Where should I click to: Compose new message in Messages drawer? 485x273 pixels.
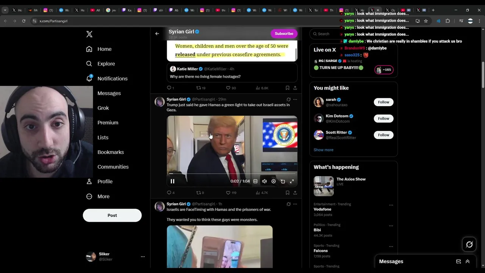(458, 262)
